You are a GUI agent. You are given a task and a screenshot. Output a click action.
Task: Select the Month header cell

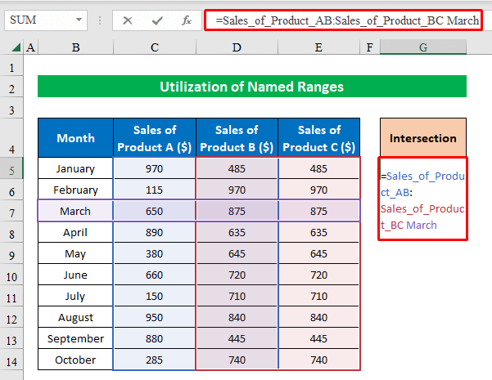[75, 138]
